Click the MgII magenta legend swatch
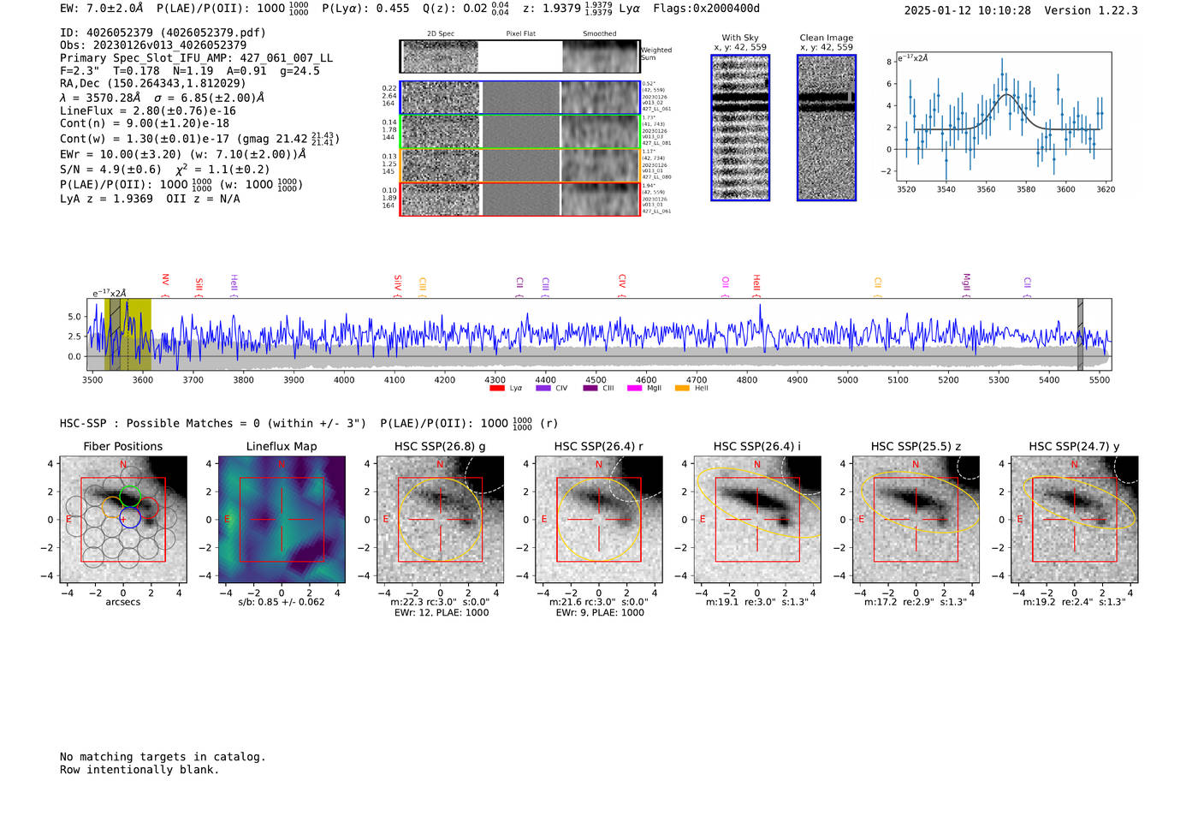 click(634, 389)
